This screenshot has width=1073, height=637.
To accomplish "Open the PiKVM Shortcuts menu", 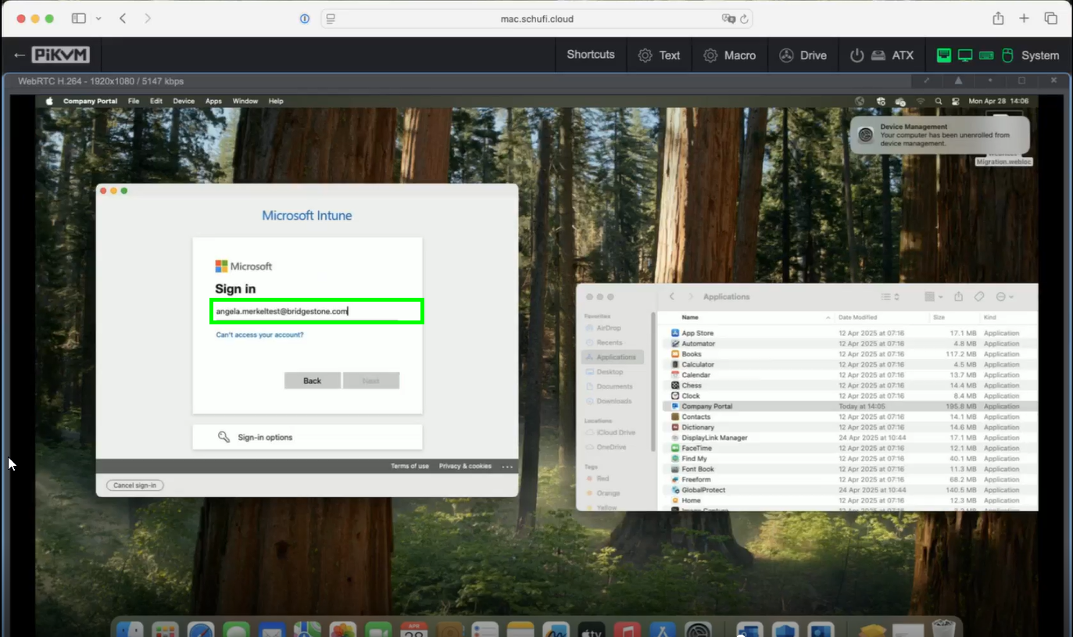I will click(x=591, y=55).
